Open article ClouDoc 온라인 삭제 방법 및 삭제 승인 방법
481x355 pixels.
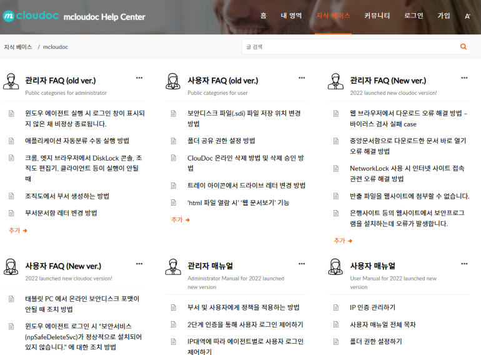(245, 163)
